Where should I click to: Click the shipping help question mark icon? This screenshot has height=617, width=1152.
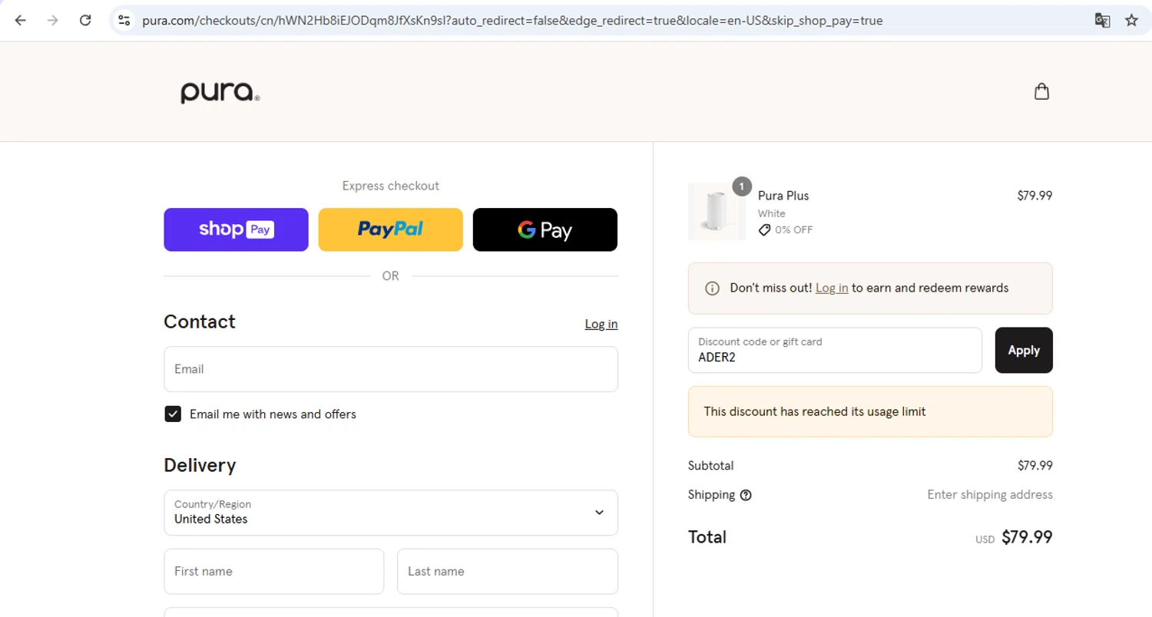pos(746,495)
